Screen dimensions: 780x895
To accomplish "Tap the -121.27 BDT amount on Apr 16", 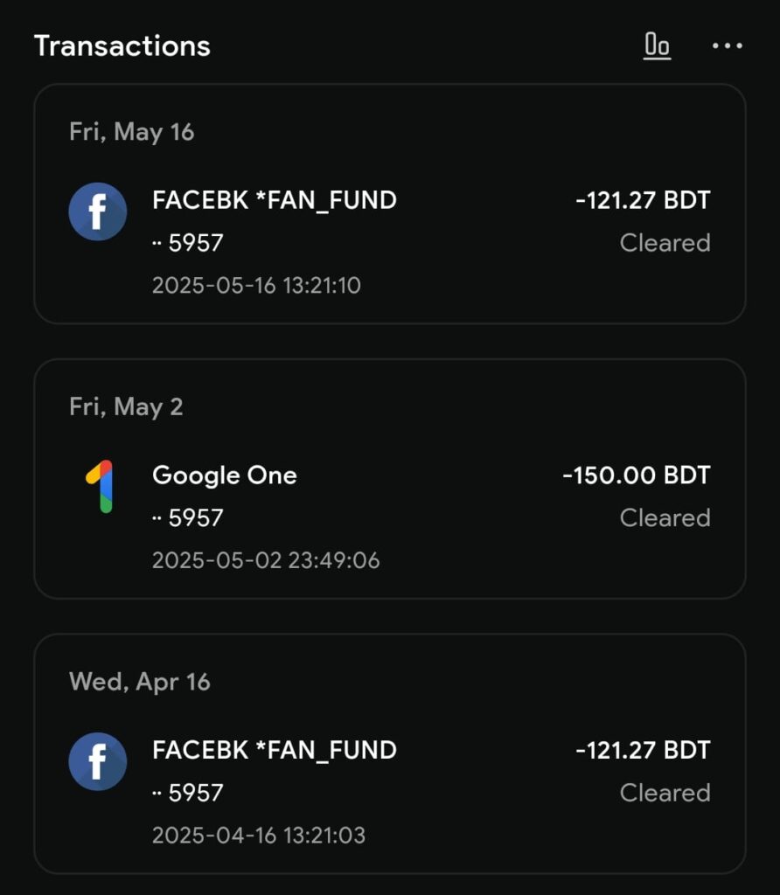I will (x=643, y=750).
